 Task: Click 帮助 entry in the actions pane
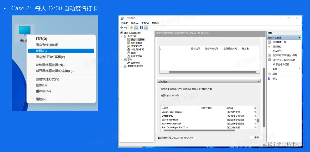[x=275, y=78]
